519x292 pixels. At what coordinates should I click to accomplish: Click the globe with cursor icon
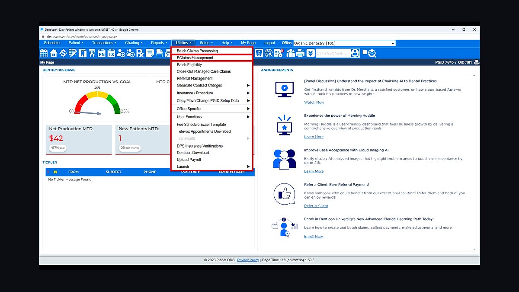pos(269,53)
